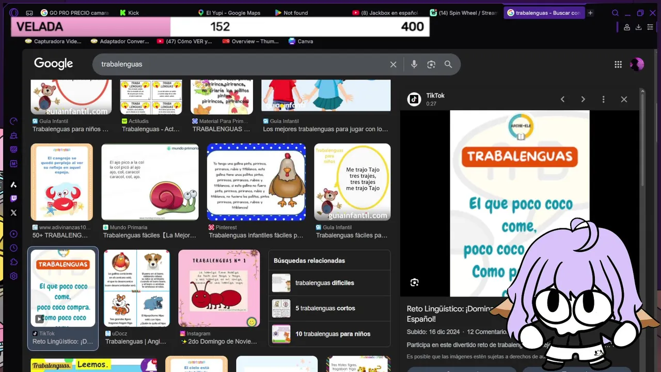Image resolution: width=661 pixels, height=372 pixels.
Task: Search by image with Google Lens icon
Action: (x=431, y=64)
